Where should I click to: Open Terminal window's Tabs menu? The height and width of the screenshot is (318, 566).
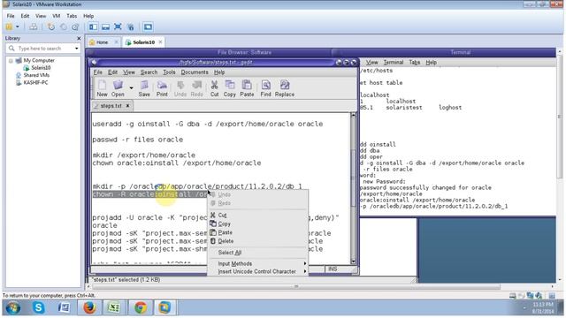(x=414, y=63)
